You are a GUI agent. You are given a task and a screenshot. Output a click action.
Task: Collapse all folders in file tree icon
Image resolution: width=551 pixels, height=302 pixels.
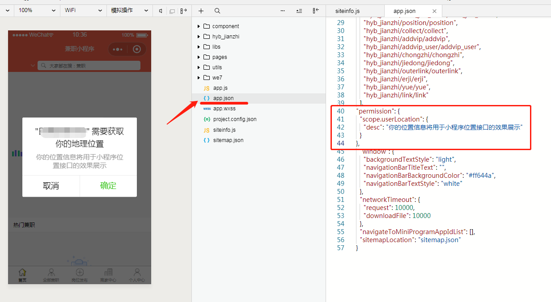pyautogui.click(x=299, y=11)
